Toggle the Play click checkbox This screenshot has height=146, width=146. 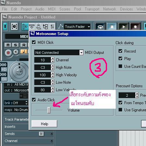[x=120, y=58]
